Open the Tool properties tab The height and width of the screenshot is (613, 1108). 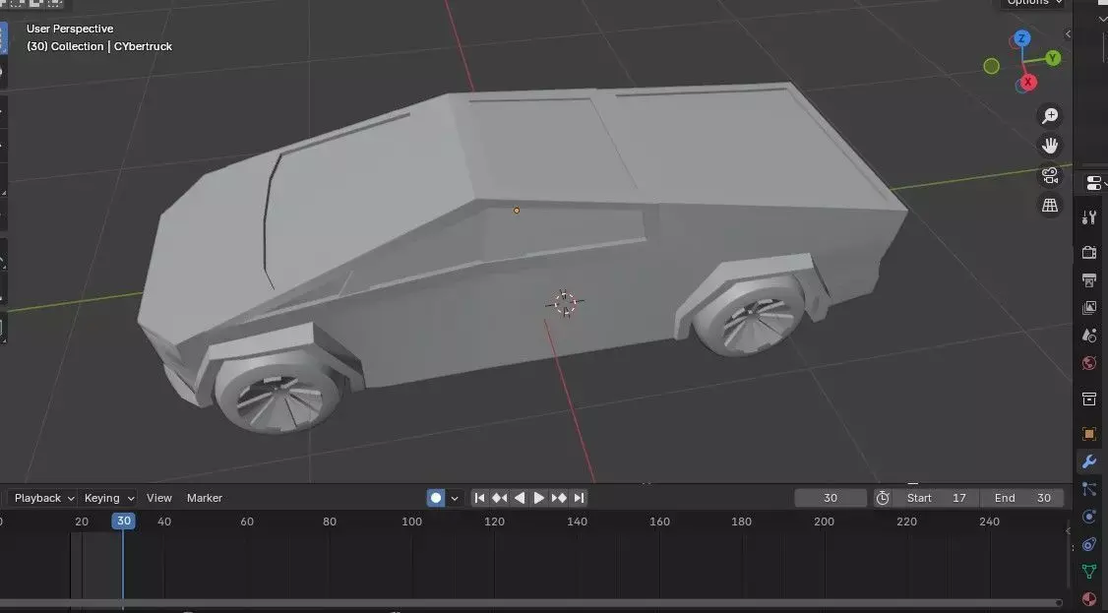(1089, 217)
